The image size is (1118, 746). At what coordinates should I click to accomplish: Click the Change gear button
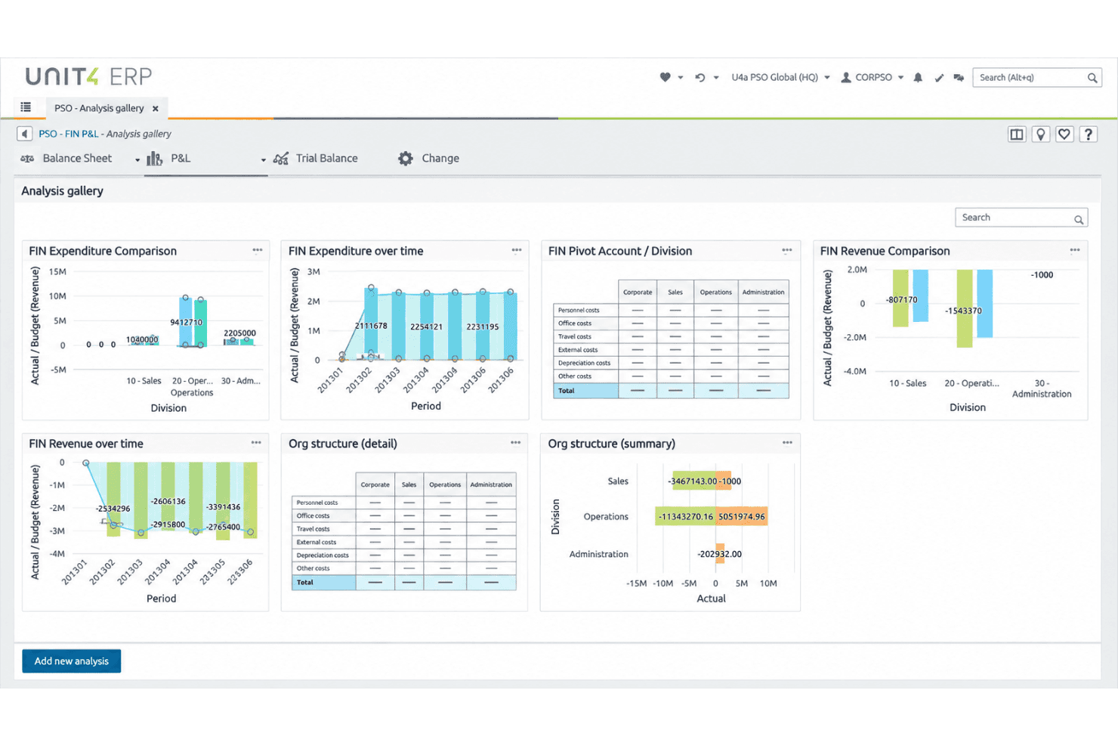tap(428, 158)
